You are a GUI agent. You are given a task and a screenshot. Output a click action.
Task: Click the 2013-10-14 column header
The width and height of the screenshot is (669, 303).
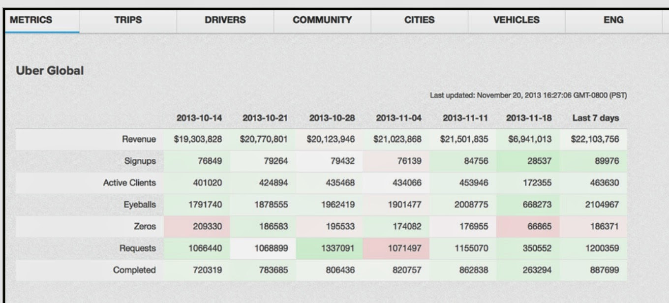coord(199,118)
